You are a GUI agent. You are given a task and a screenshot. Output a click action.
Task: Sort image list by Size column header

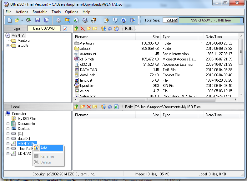coord(148,37)
